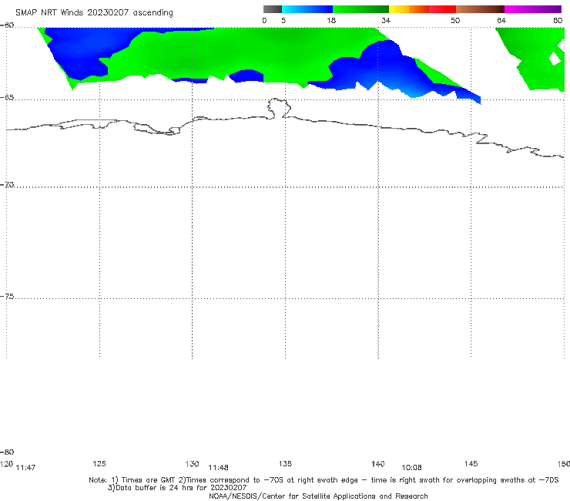Pick the magenta-purple segment of the color bar

[x=533, y=9]
